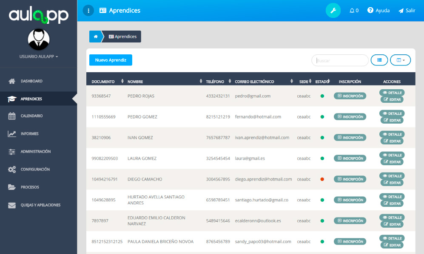Expand the Usuario Aulapp dropdown
Viewport: 424px width, 254px height.
click(39, 56)
